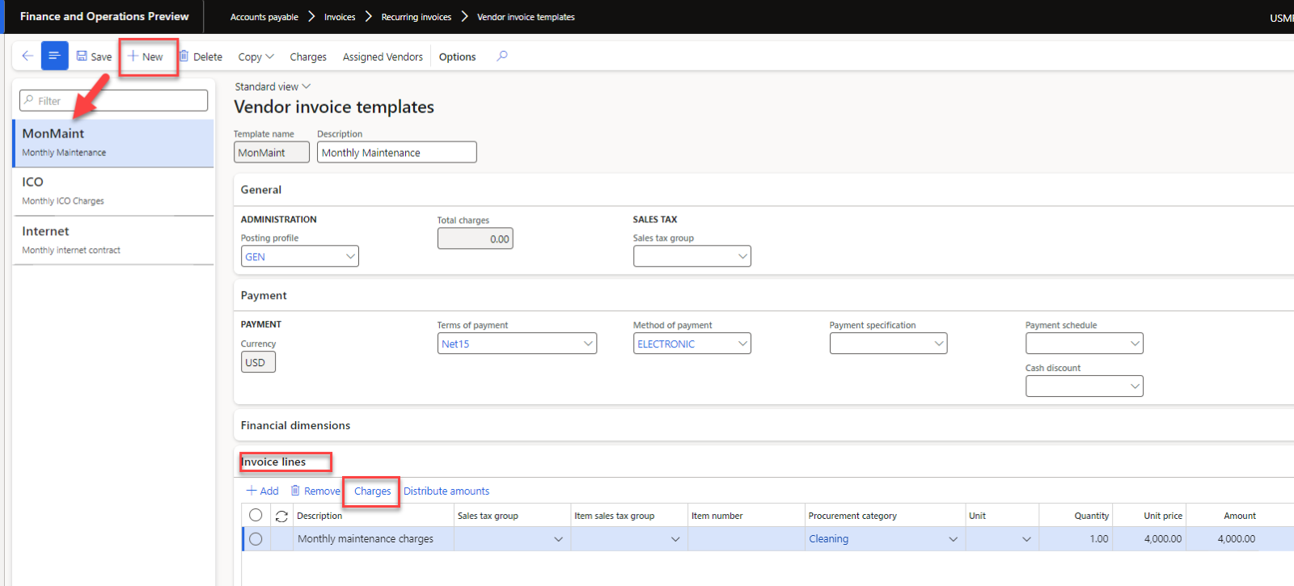Image resolution: width=1294 pixels, height=586 pixels.
Task: Select the Internet template
Action: tap(113, 240)
